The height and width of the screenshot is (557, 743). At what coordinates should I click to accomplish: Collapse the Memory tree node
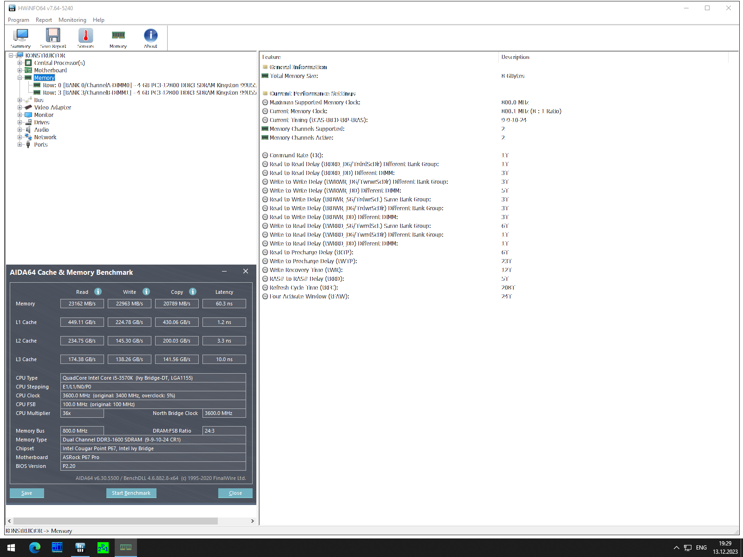click(20, 78)
